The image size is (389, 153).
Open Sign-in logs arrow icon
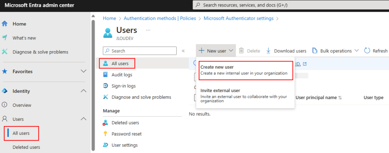pyautogui.click(x=106, y=86)
